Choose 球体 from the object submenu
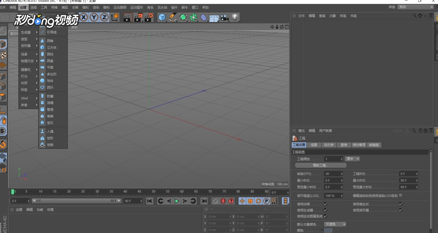 53,81
